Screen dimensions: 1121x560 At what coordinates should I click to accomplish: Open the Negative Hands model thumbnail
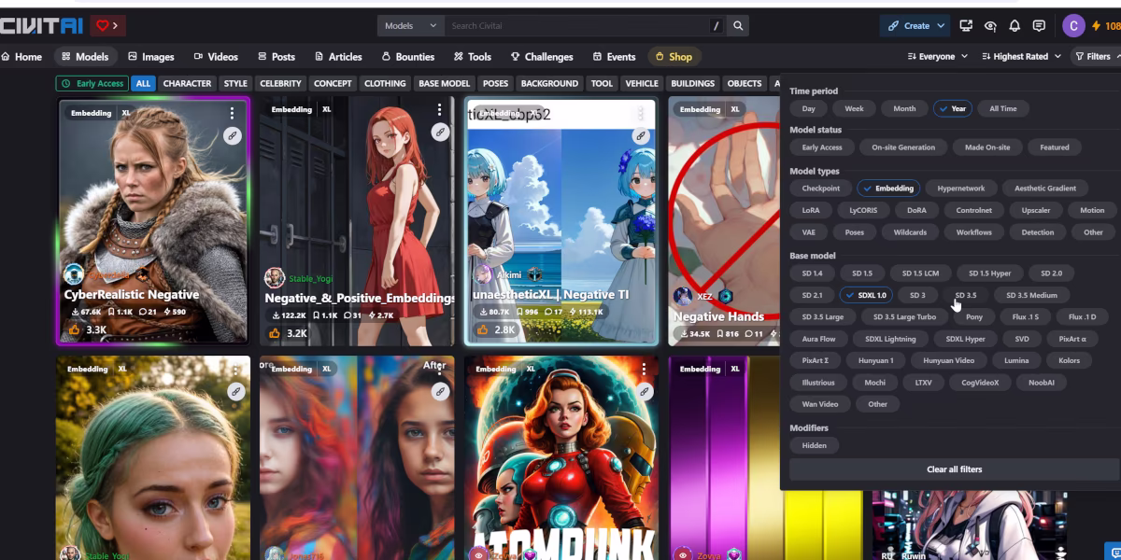[723, 219]
